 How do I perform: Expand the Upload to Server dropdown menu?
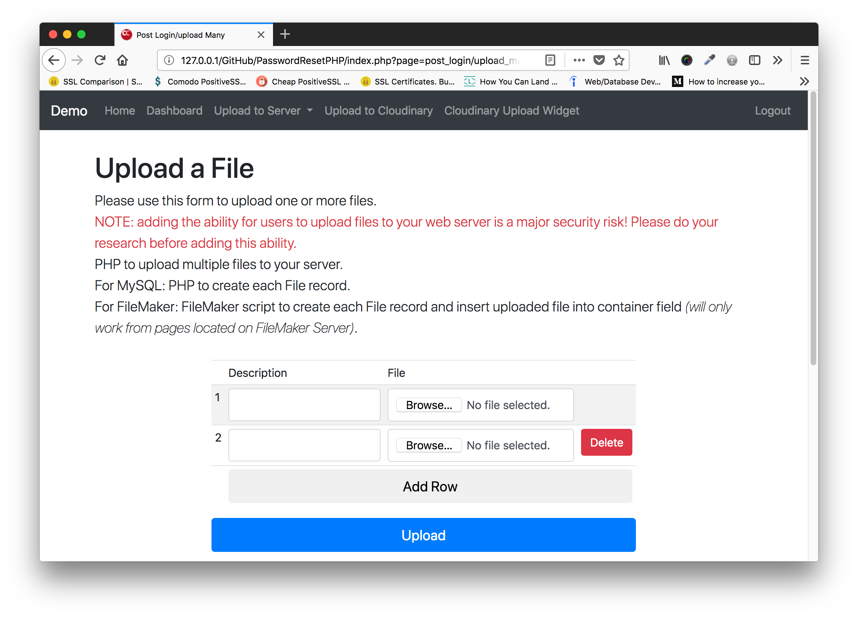click(263, 111)
